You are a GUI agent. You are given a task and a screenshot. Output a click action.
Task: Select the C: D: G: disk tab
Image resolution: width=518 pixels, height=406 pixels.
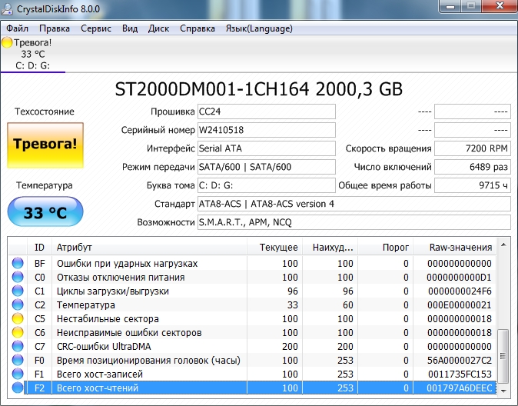click(33, 55)
